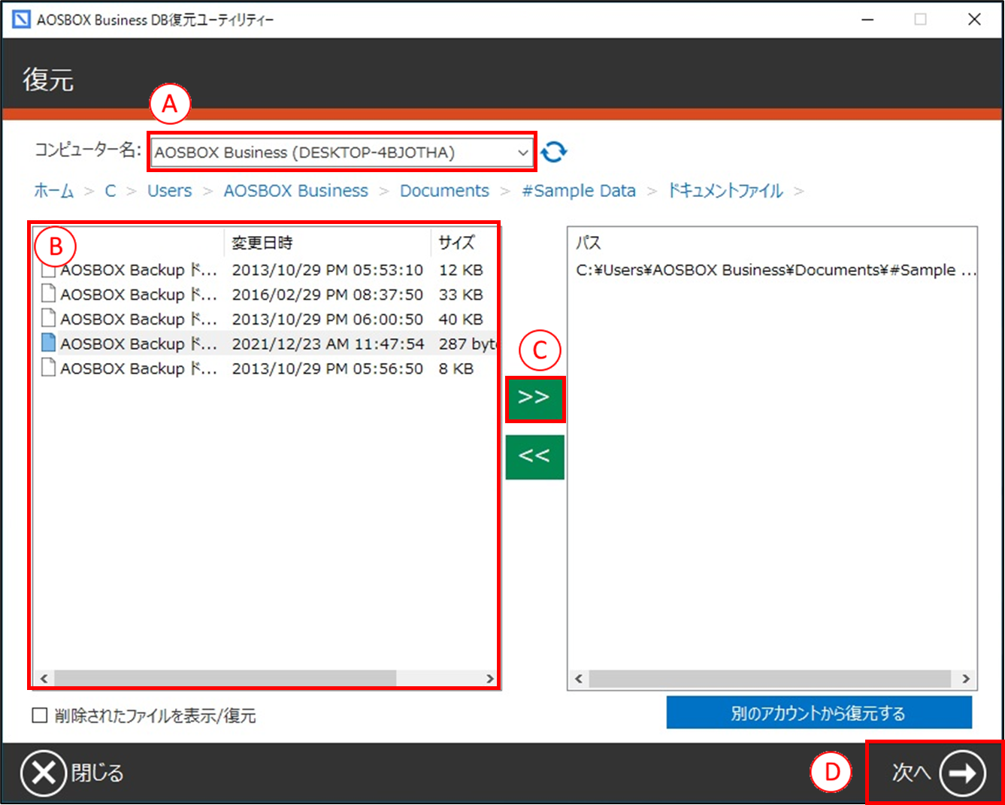Select the file modified 2021/12/23
This screenshot has height=805, width=1005.
click(x=266, y=343)
